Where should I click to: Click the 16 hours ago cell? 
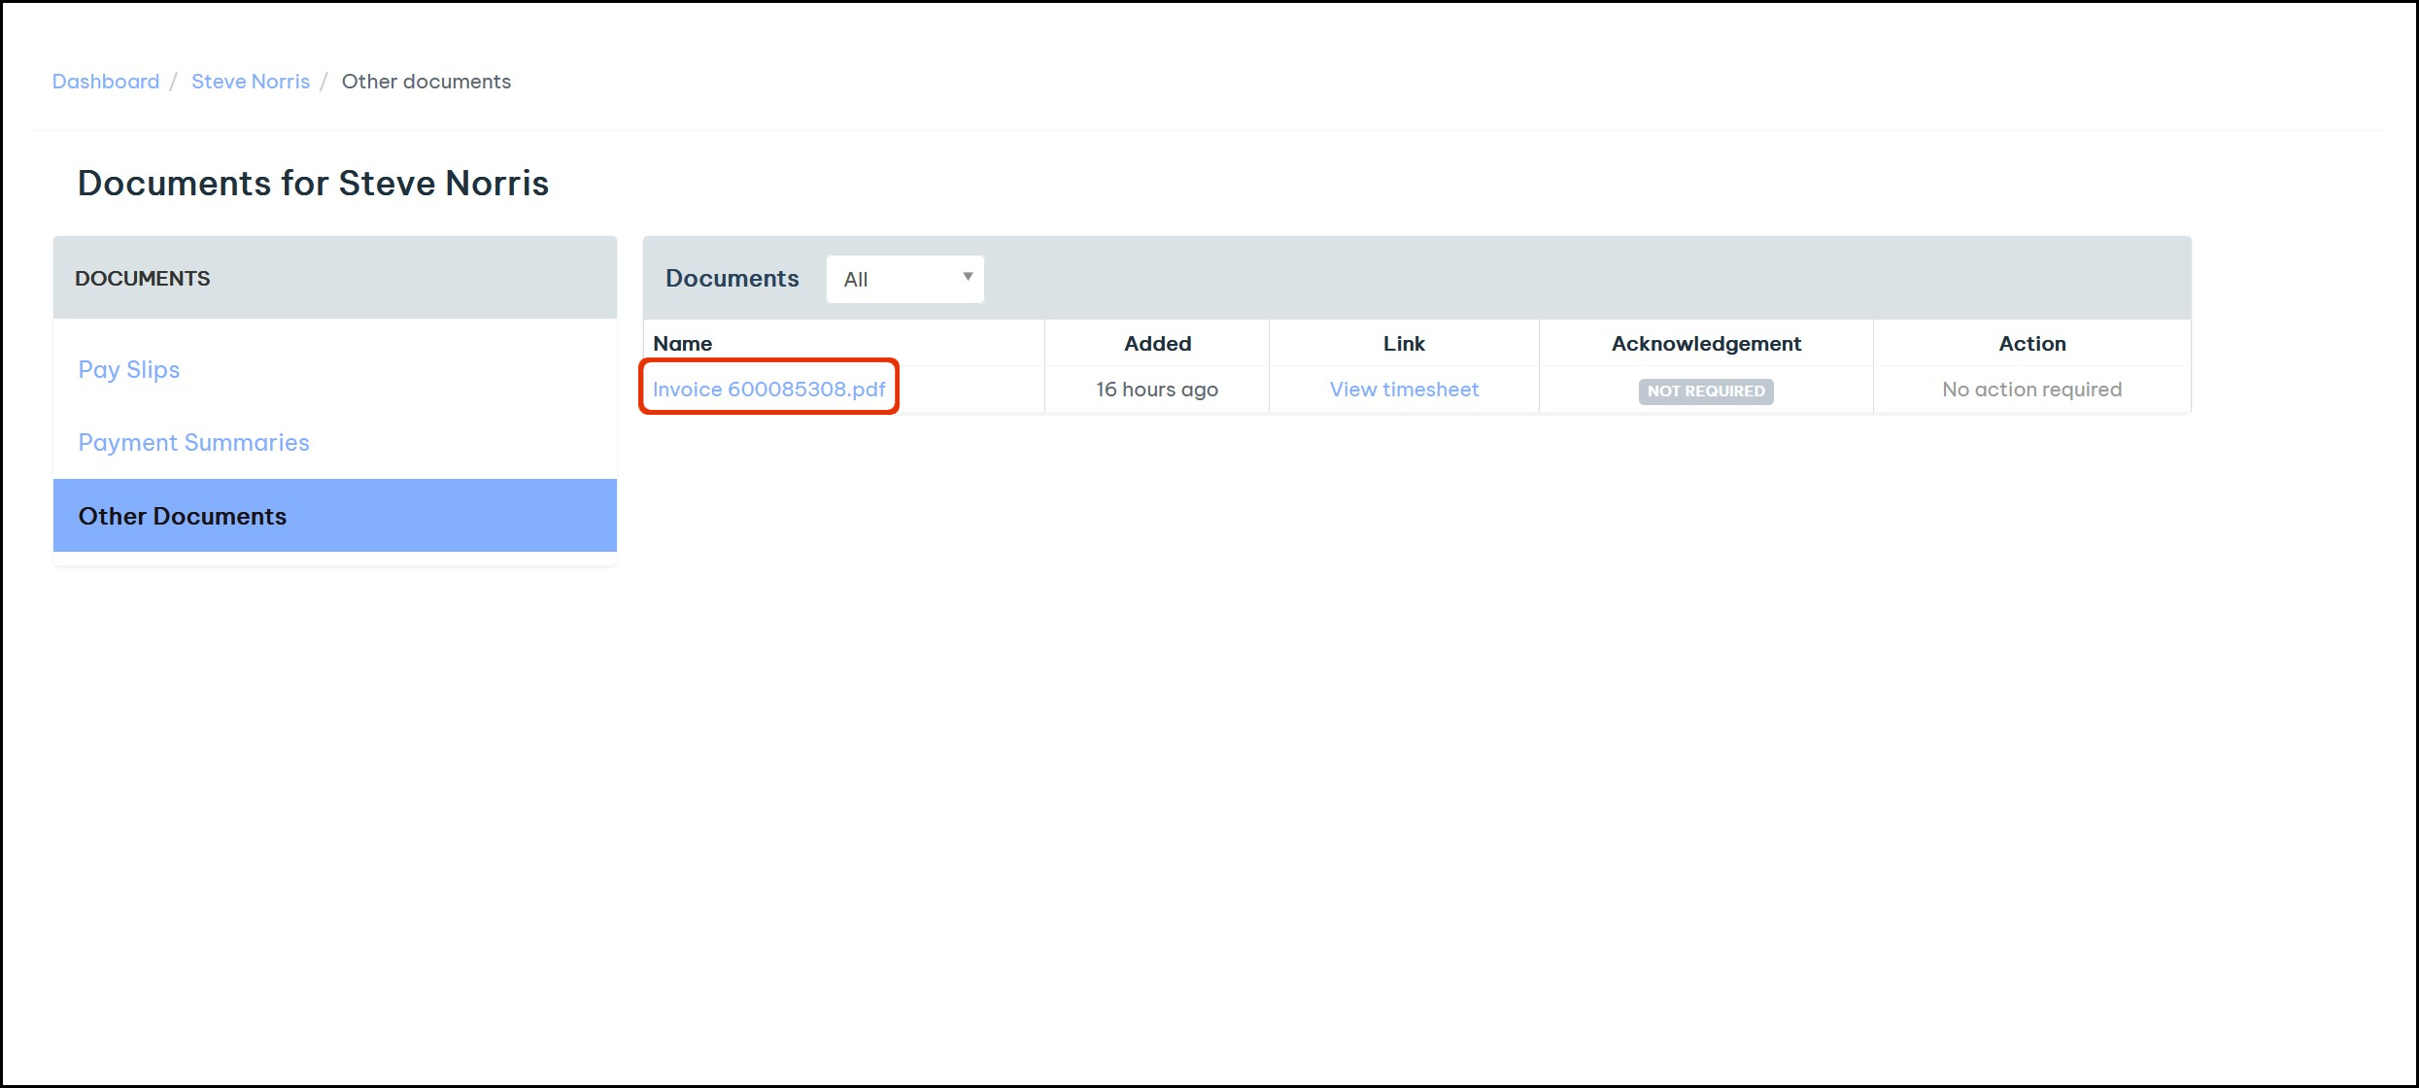tap(1156, 389)
